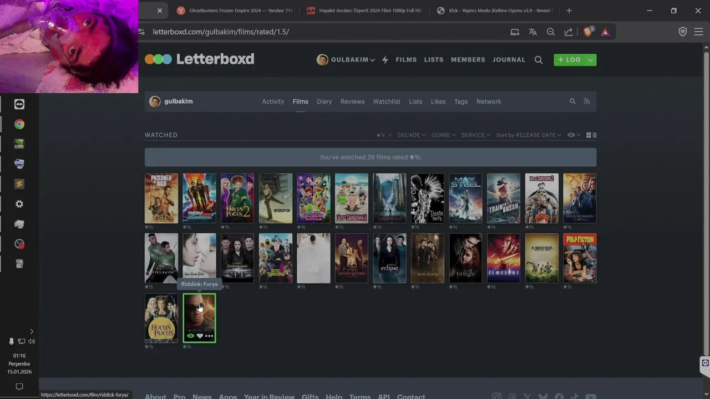
Task: Expand the arrow beside the LOG button
Action: pyautogui.click(x=591, y=60)
